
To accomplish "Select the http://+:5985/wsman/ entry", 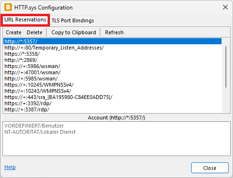I will tap(112, 79).
